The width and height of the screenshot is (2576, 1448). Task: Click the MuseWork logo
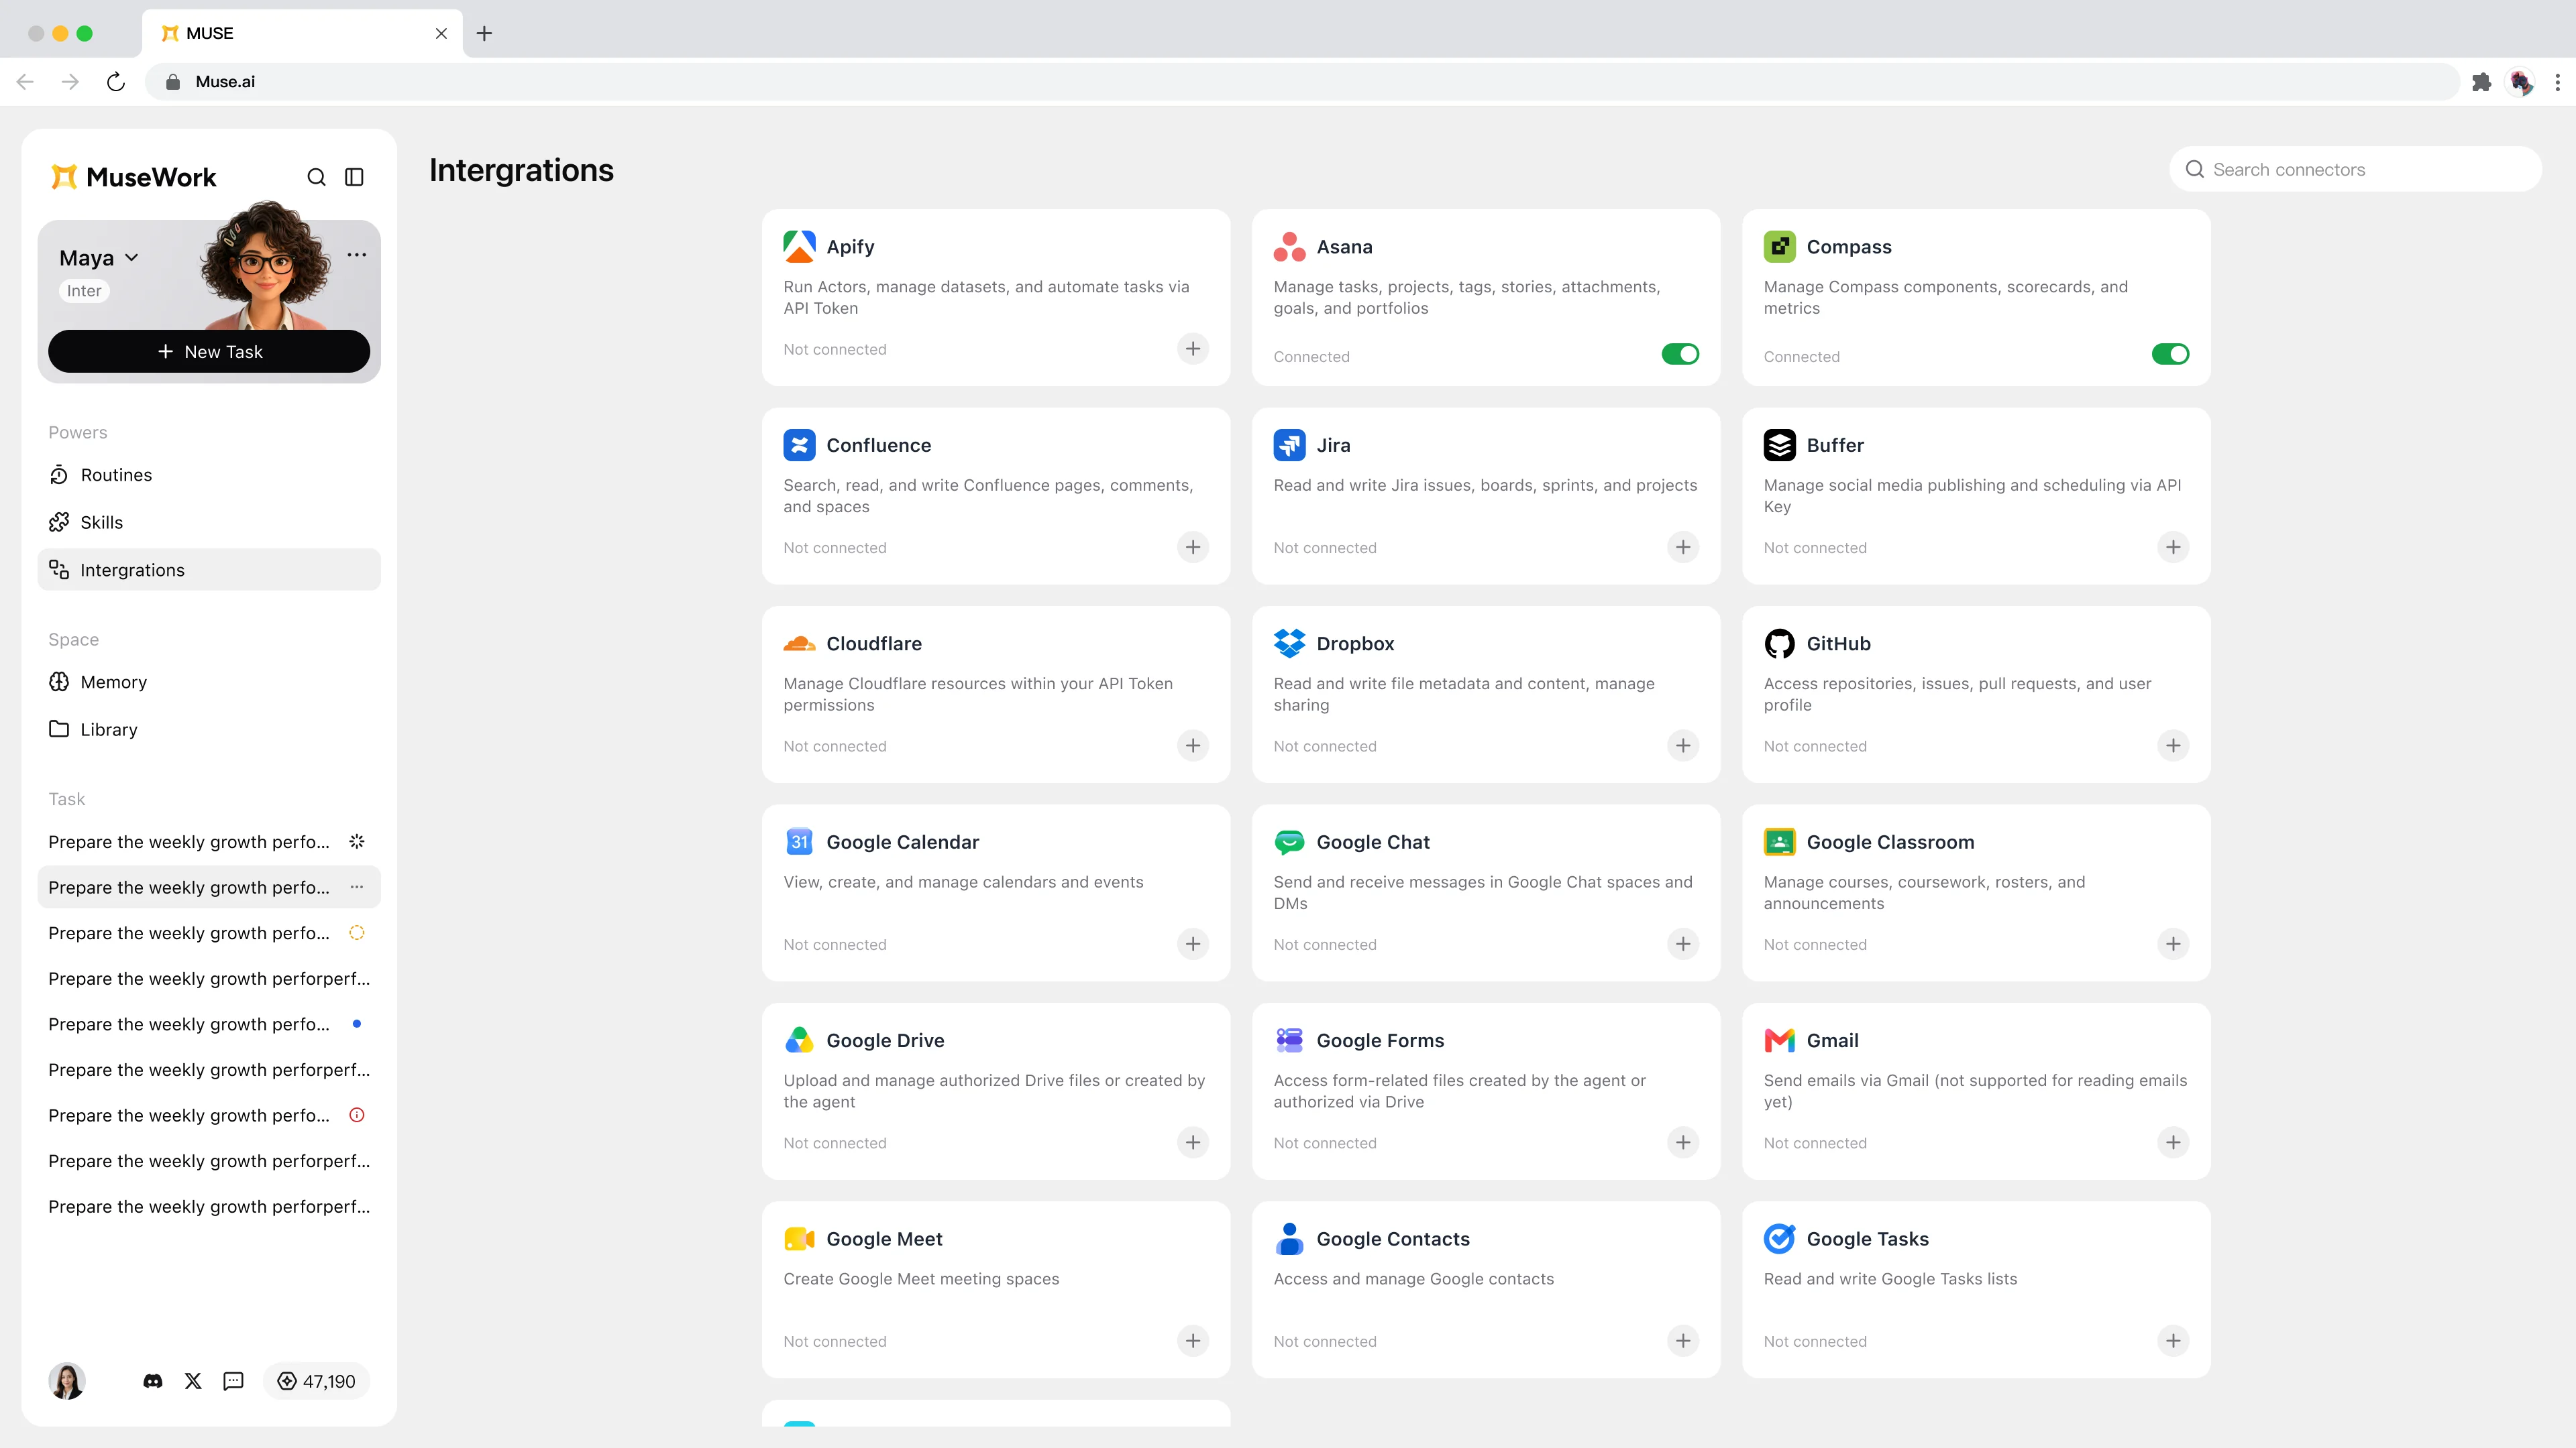coord(133,177)
